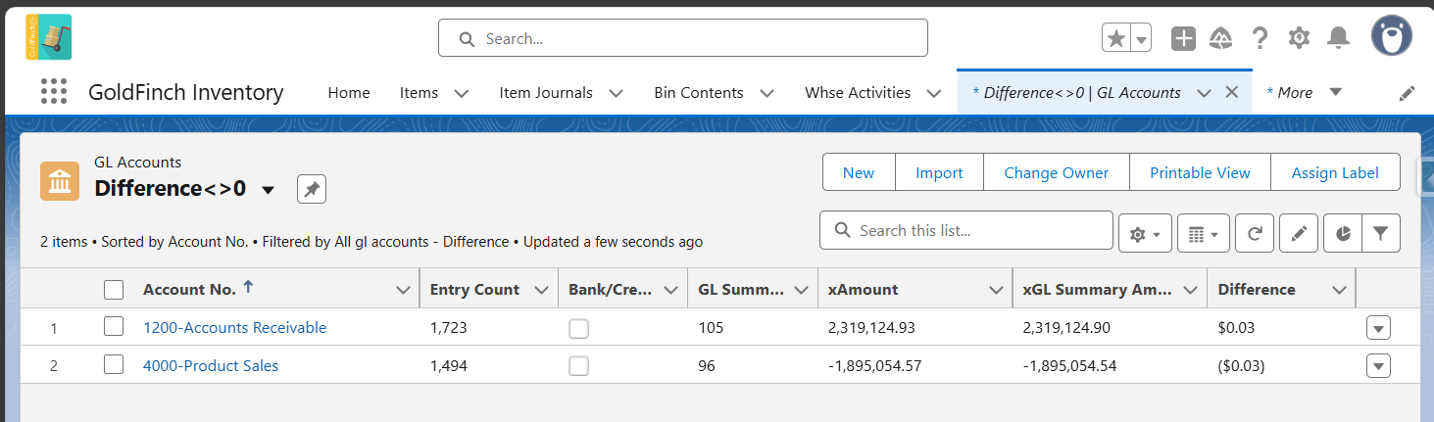Open the App Launcher grid icon
The height and width of the screenshot is (422, 1434).
click(x=54, y=92)
